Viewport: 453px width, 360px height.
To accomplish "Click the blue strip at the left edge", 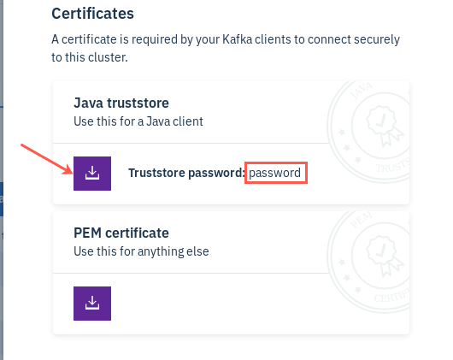I will pos(2,198).
